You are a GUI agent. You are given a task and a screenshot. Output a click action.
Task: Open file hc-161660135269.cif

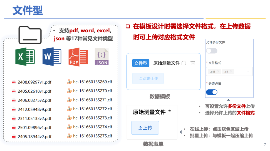coord(92,82)
